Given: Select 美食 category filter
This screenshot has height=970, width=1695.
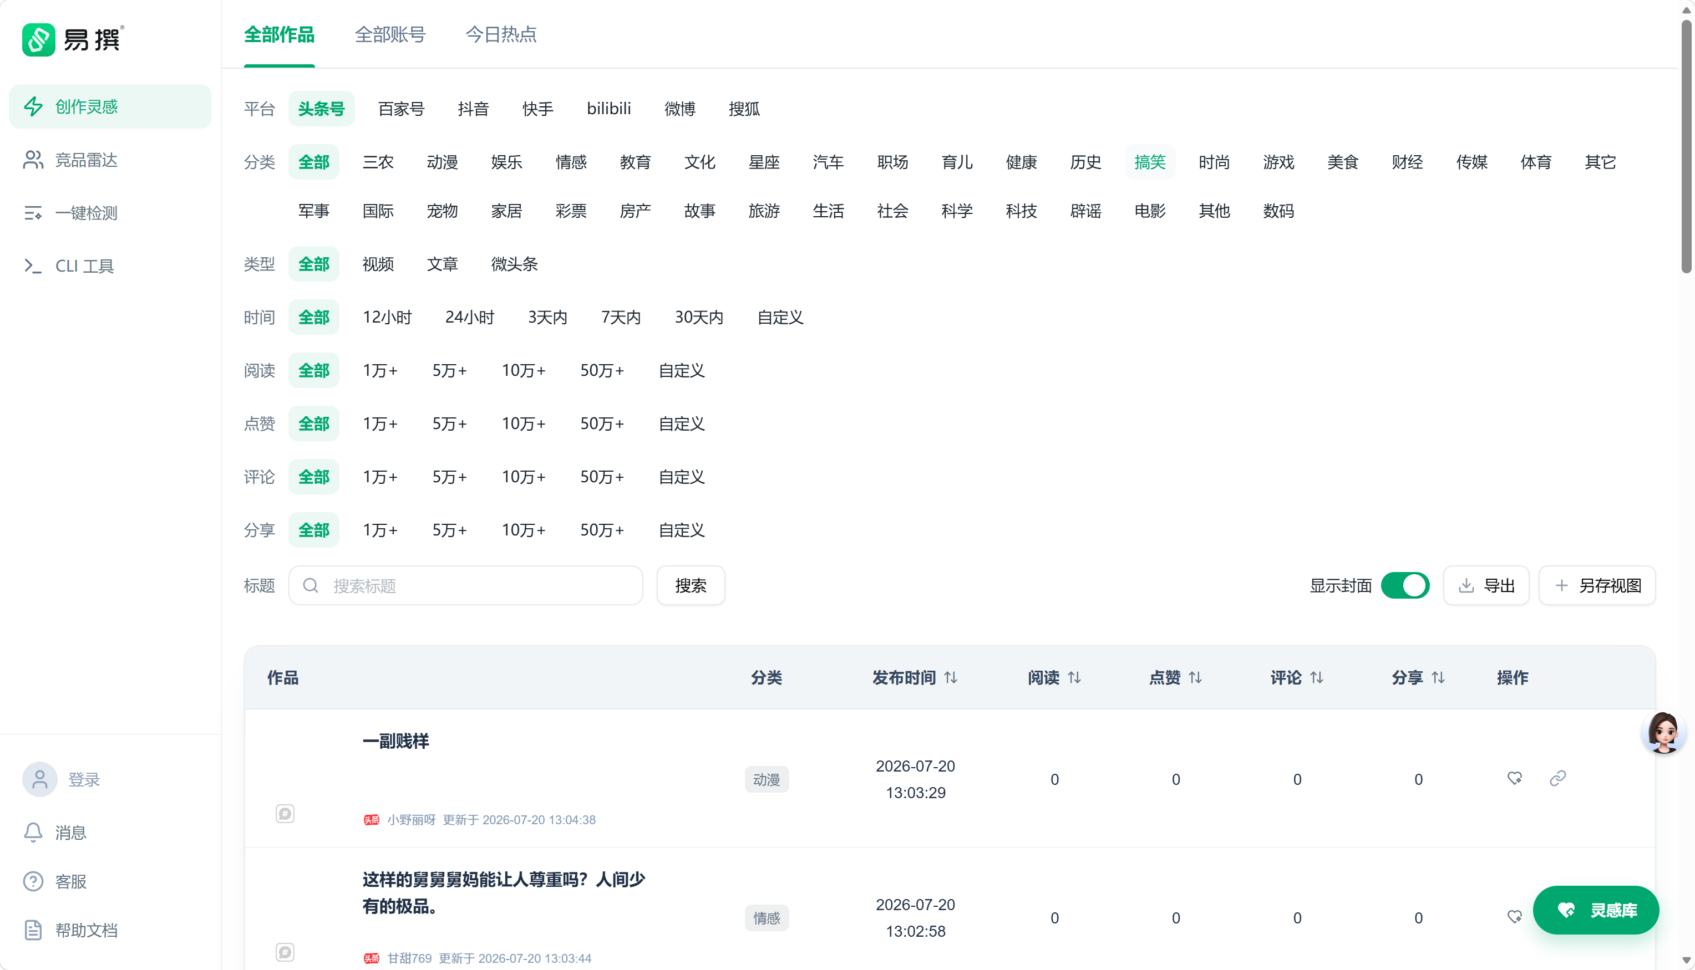Looking at the screenshot, I should [x=1342, y=162].
